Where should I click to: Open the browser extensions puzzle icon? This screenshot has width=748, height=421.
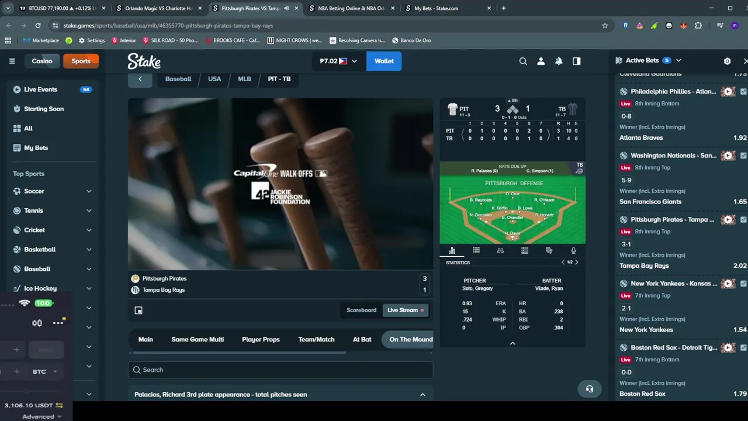click(x=698, y=26)
